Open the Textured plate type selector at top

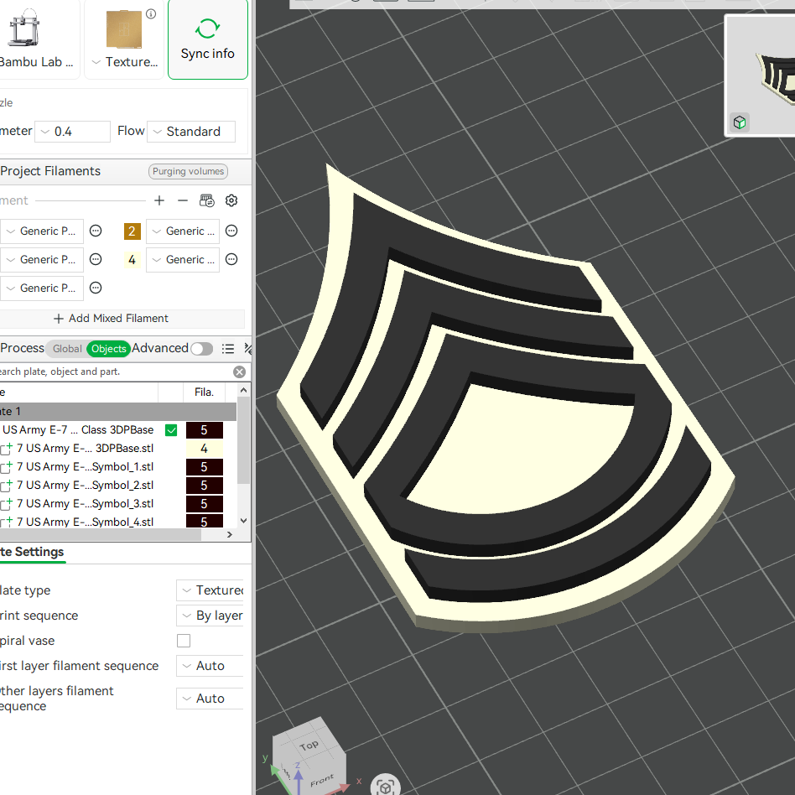(x=125, y=62)
